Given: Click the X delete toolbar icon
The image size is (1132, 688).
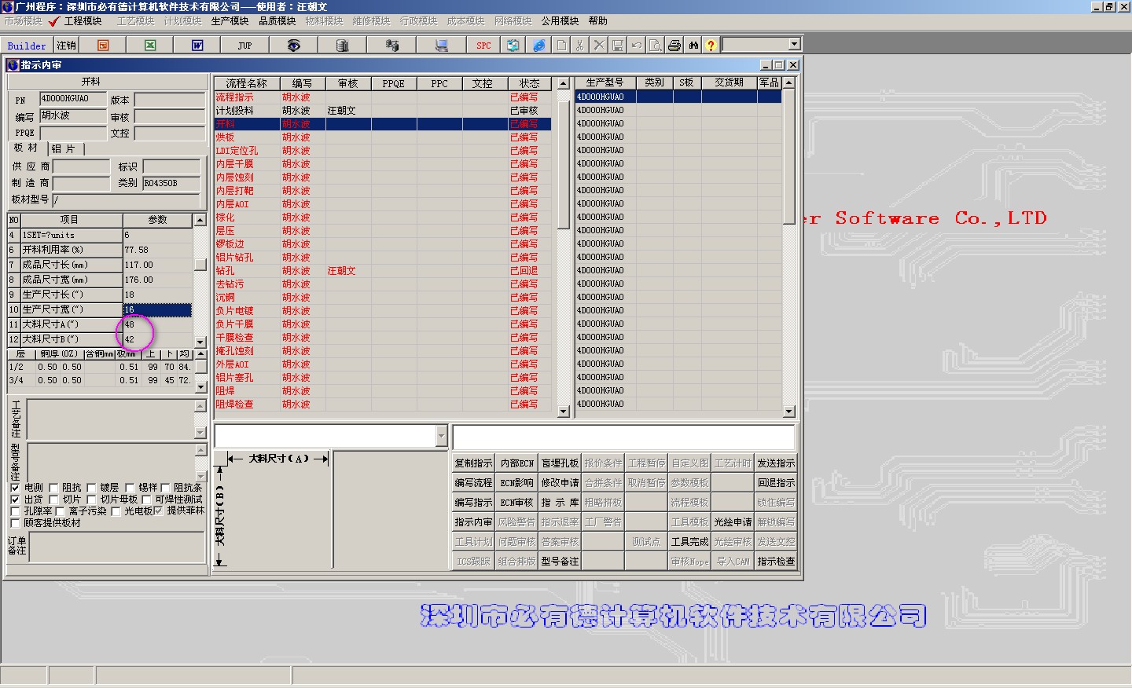Looking at the screenshot, I should (599, 46).
